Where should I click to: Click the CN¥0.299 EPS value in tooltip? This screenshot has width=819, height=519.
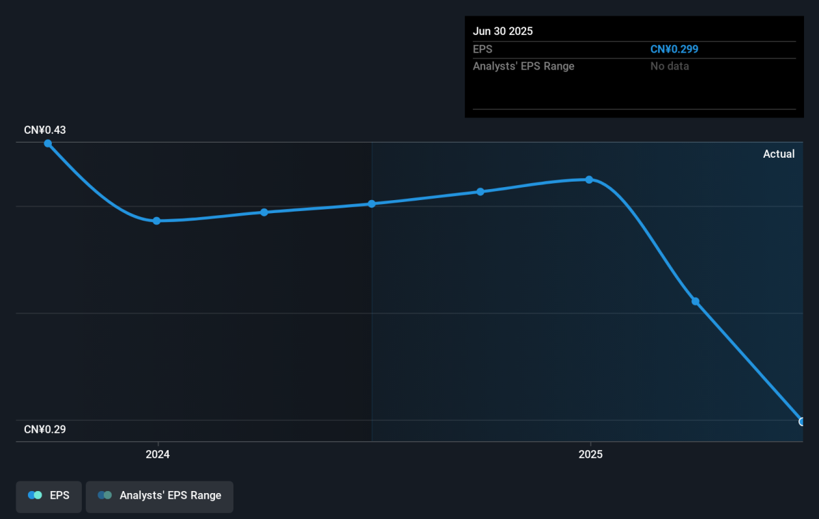[x=674, y=49]
